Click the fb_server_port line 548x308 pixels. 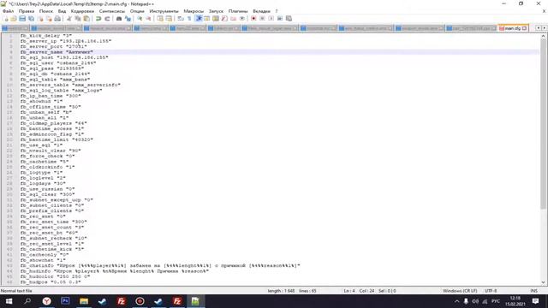(x=53, y=46)
